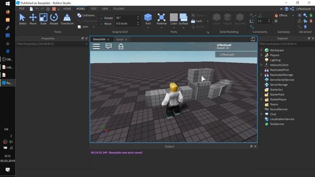Click the volume icon in system tray
Screen dimensions: 315x177
click(11, 142)
